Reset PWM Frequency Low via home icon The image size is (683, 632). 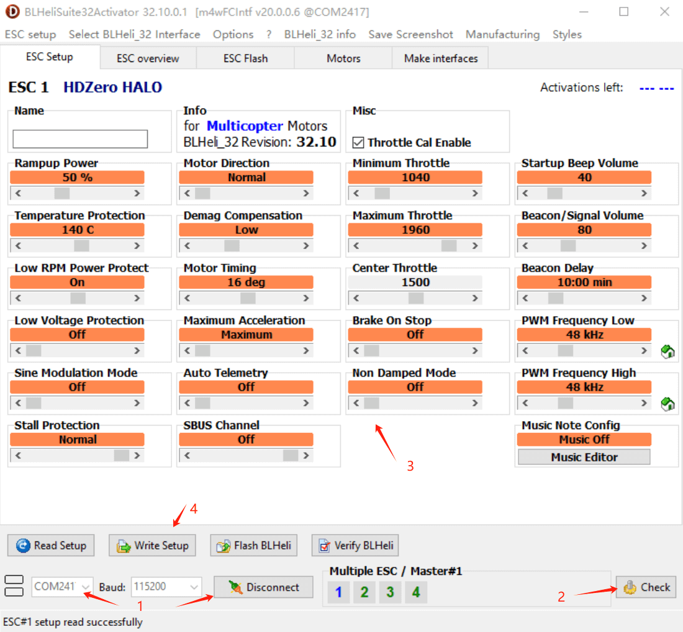tap(667, 352)
